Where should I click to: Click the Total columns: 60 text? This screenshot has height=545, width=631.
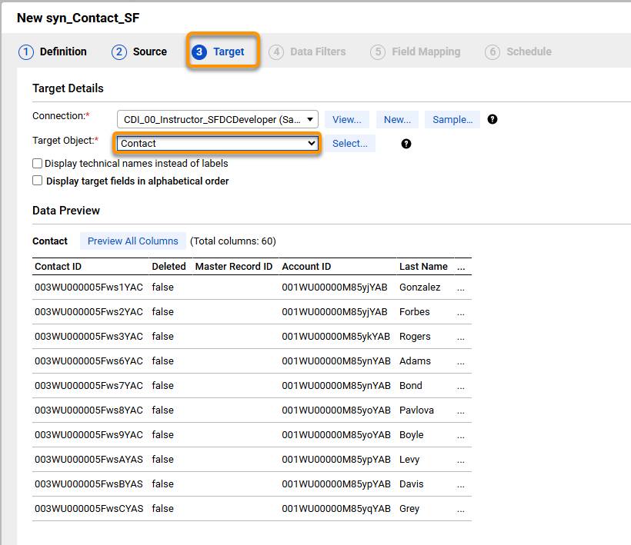(233, 241)
